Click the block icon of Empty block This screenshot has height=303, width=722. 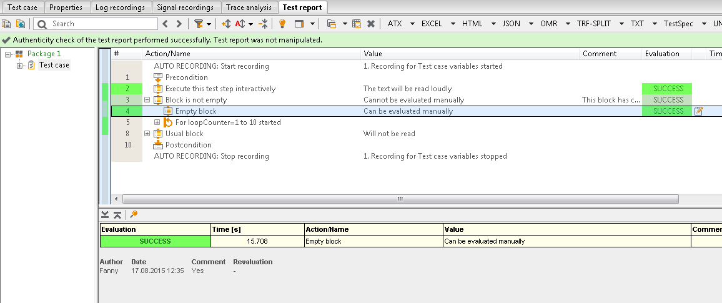168,111
